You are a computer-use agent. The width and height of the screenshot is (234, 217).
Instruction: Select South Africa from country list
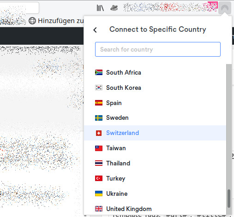(155, 72)
